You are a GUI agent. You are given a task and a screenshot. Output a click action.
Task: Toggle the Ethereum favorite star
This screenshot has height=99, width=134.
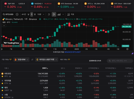point(2,83)
